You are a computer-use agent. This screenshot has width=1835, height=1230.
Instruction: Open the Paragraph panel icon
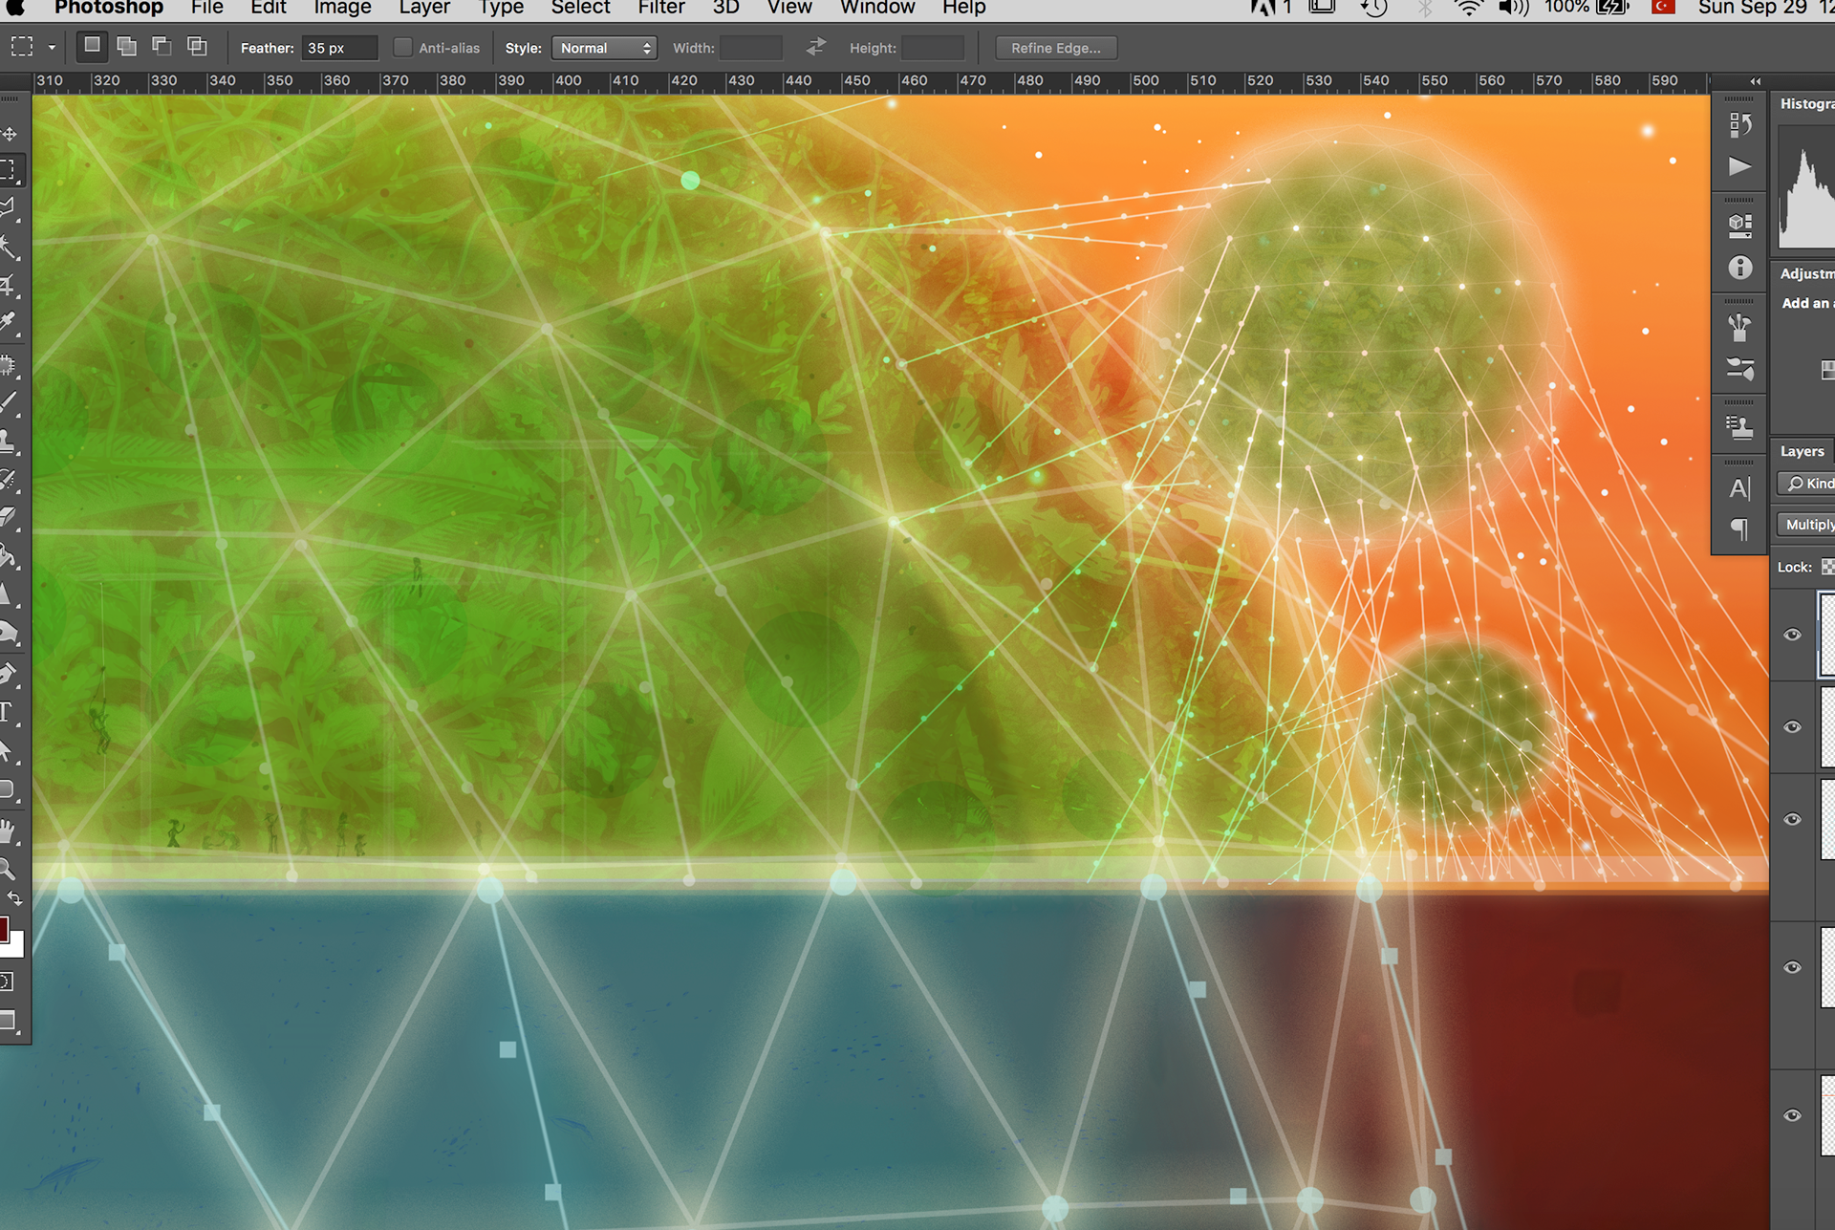[1739, 529]
